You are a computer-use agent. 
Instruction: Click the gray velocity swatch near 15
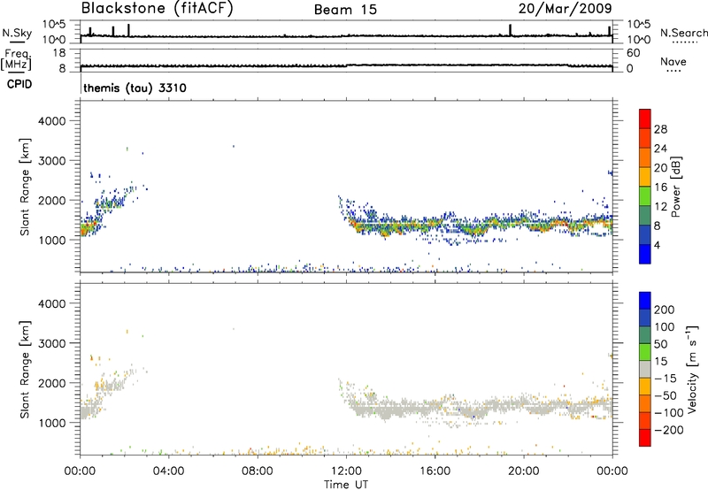(x=645, y=369)
